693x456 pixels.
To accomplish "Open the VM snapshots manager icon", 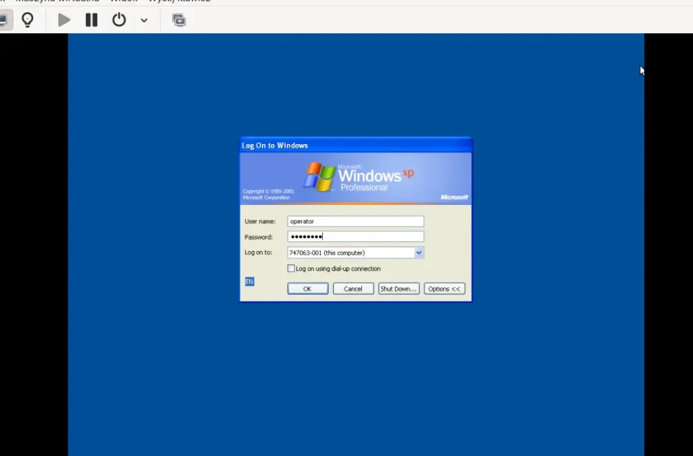I will coord(179,20).
